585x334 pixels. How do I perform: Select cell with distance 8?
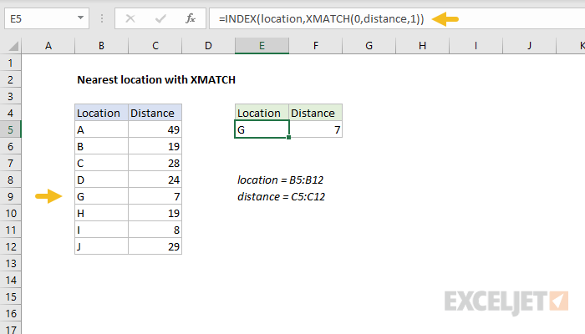pos(155,230)
